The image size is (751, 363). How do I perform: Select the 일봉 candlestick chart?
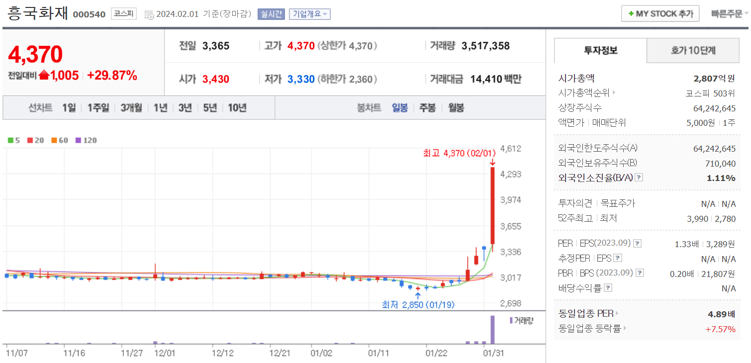(400, 108)
